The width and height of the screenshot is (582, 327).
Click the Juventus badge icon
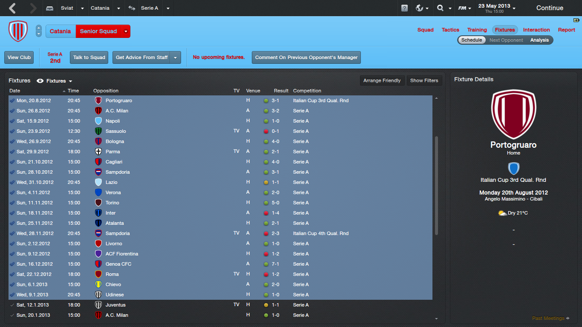click(98, 305)
